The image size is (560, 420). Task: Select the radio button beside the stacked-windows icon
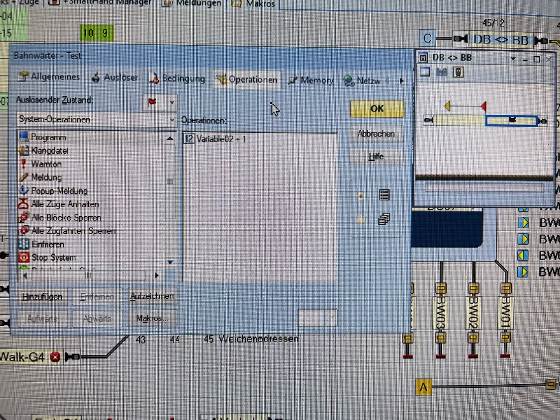pyautogui.click(x=360, y=220)
